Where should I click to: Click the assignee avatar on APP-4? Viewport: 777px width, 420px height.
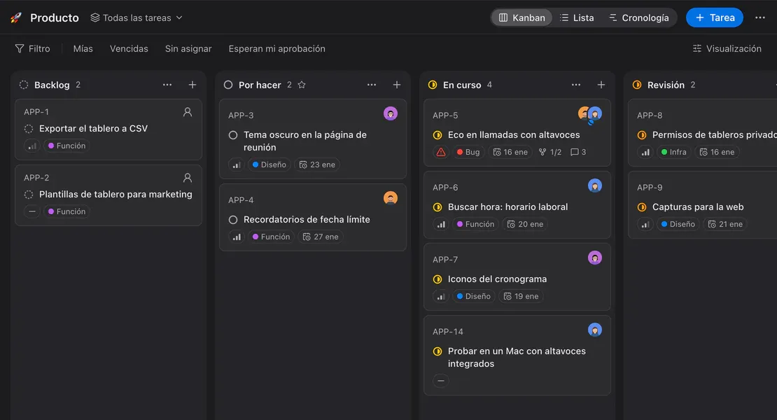(x=391, y=198)
